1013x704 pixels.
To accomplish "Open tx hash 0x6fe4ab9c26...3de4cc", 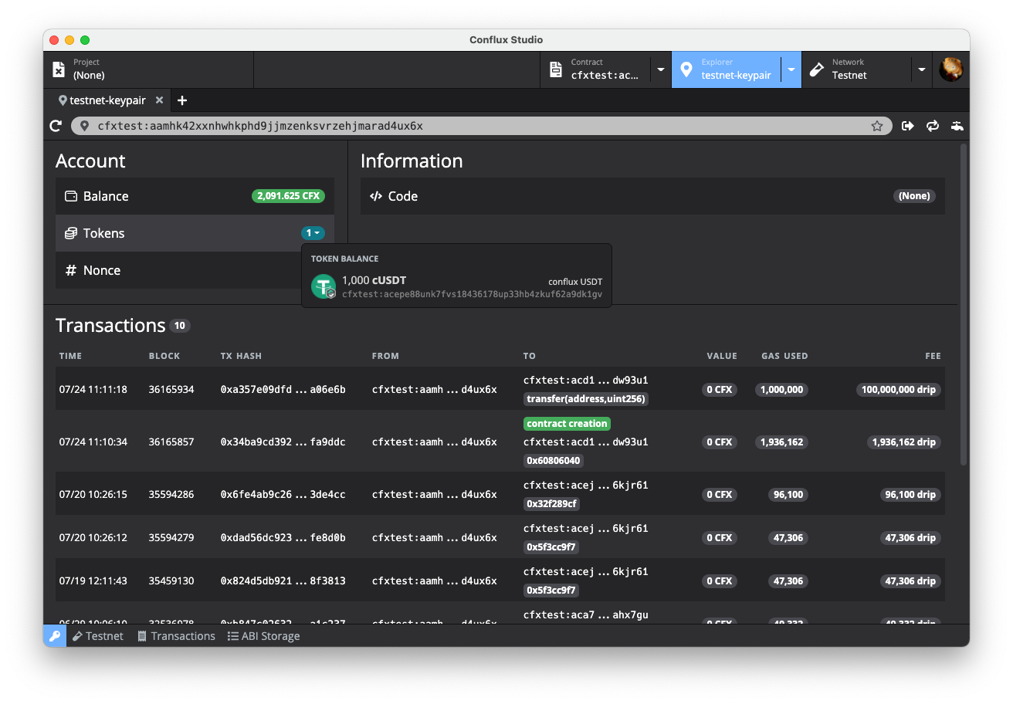I will coord(283,495).
